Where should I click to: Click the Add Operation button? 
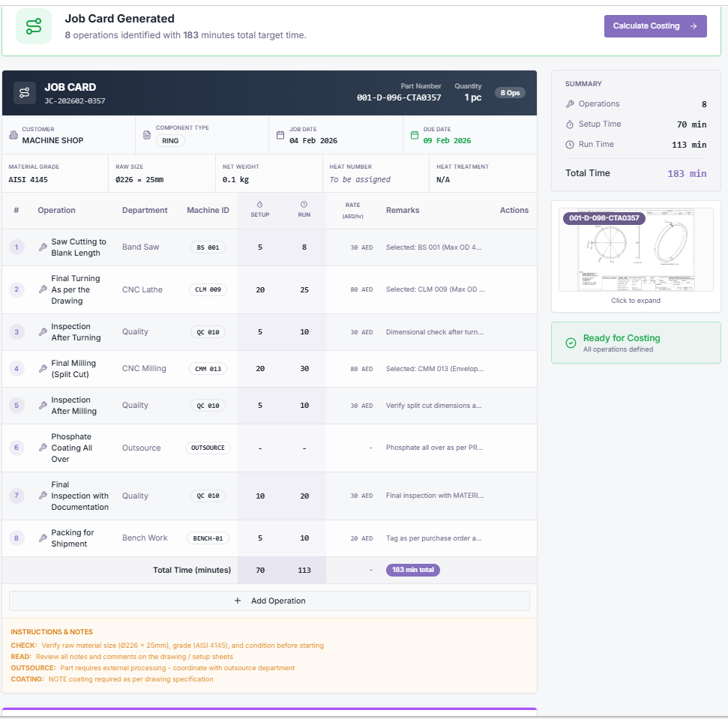pos(269,601)
